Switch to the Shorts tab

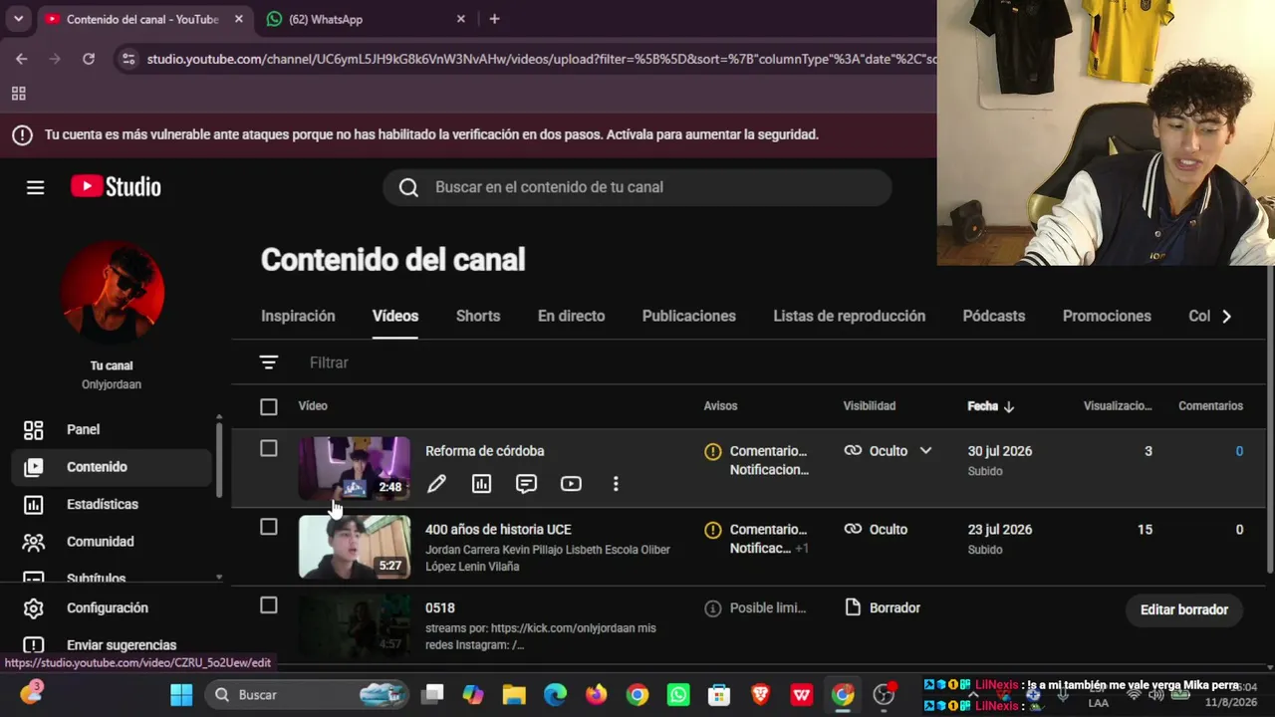click(x=478, y=317)
